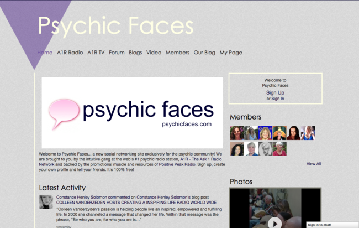Click the Sign In link
The image size is (359, 228).
click(278, 99)
